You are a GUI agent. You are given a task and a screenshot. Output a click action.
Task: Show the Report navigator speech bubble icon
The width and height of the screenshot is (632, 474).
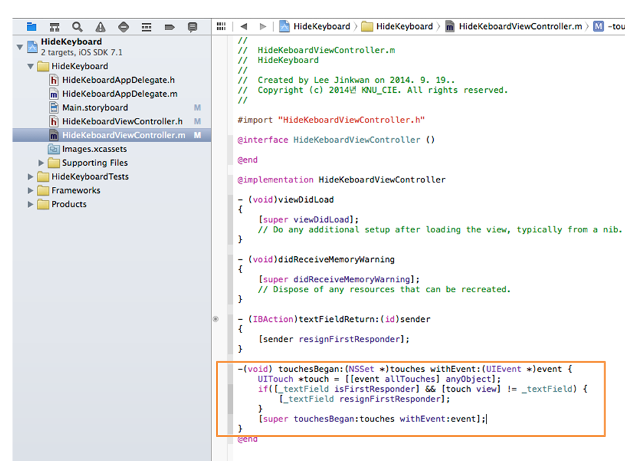pyautogui.click(x=192, y=27)
